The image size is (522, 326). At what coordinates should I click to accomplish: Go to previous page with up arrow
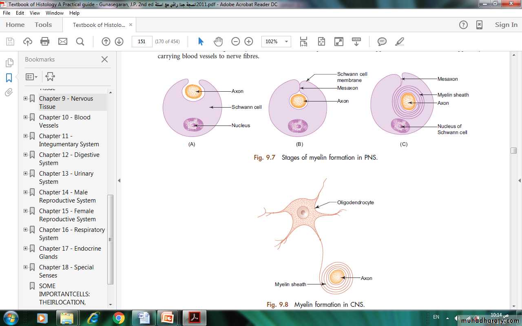click(x=106, y=42)
